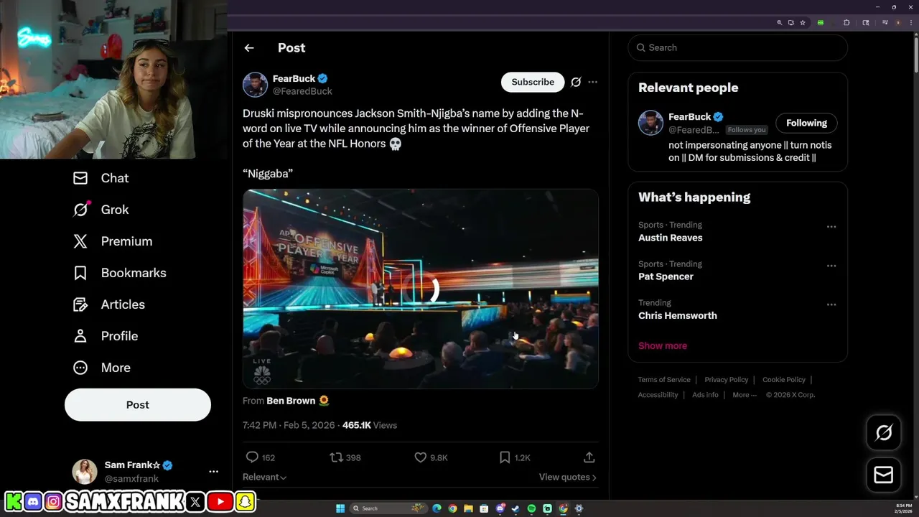Open Spotify from the taskbar

point(531,508)
